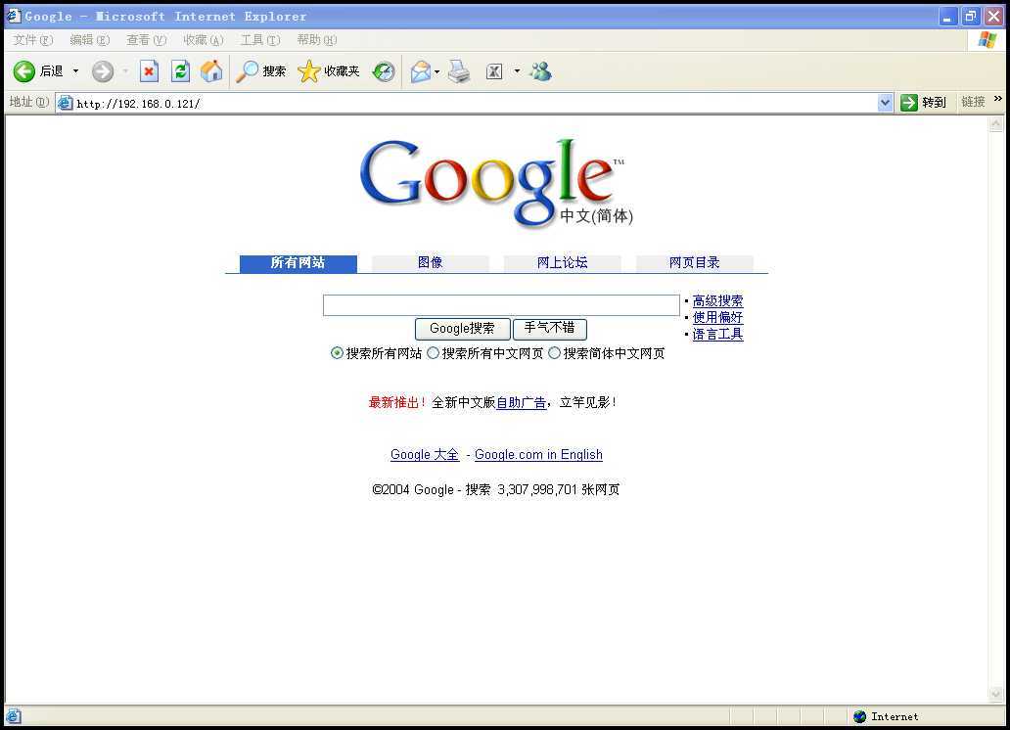Screen dimensions: 1010x730
Task: Switch to the 网页目录 tab
Action: [695, 263]
